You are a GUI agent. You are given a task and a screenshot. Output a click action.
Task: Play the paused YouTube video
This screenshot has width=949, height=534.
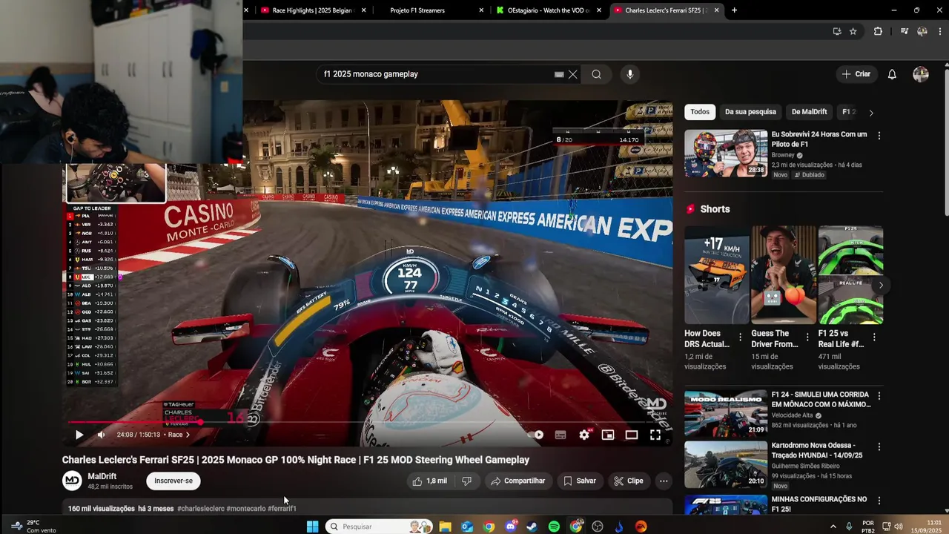pyautogui.click(x=79, y=435)
